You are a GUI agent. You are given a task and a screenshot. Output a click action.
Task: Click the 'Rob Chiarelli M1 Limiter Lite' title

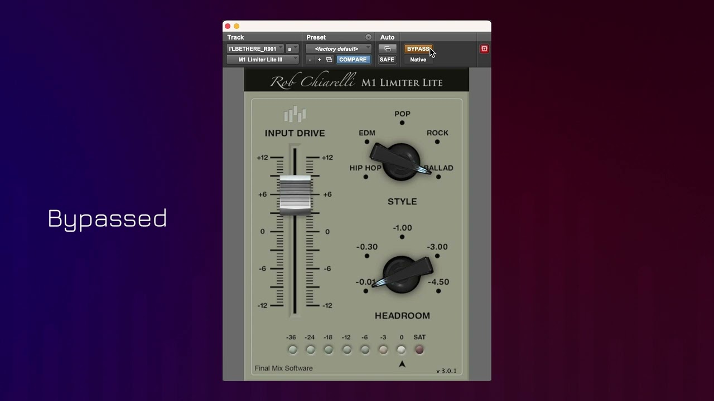pyautogui.click(x=356, y=82)
